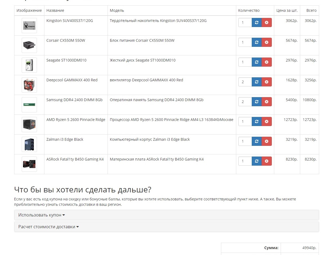Select Блок питания Corsair CX550M 550W model text
This screenshot has width=332, height=255.
(x=142, y=40)
